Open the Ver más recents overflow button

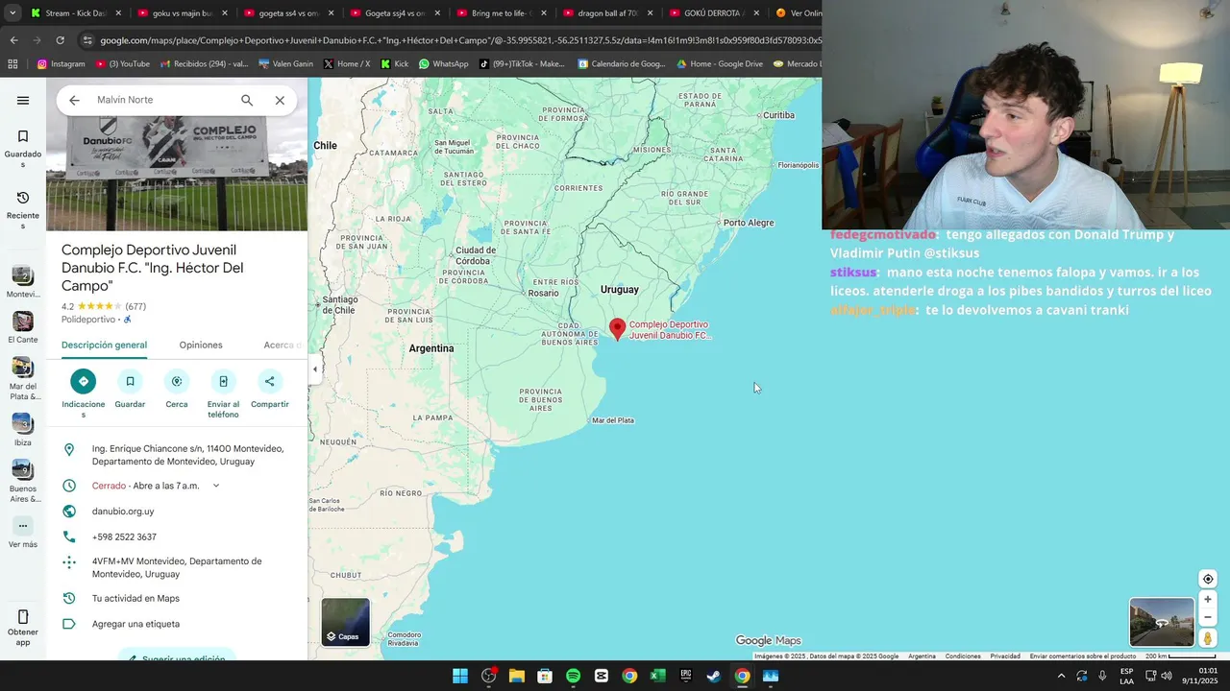pos(23,526)
